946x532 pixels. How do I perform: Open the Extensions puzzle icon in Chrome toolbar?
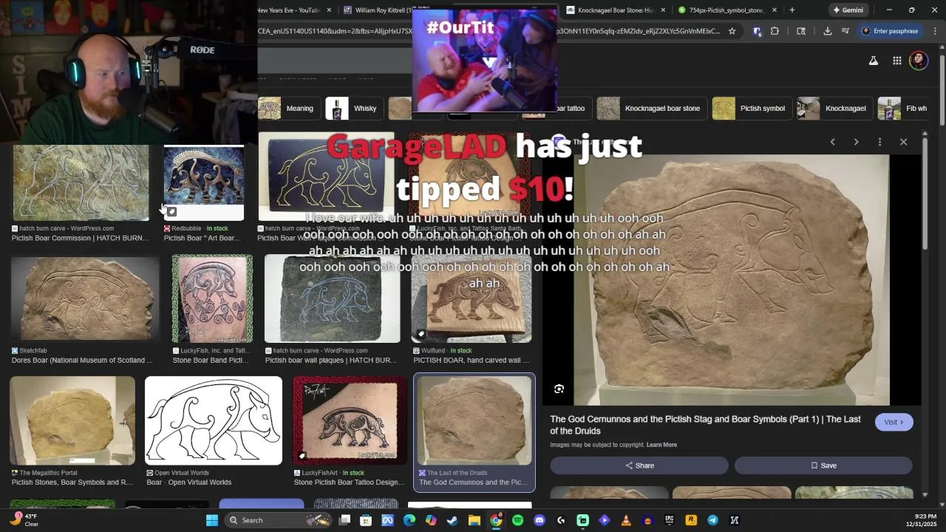(775, 31)
